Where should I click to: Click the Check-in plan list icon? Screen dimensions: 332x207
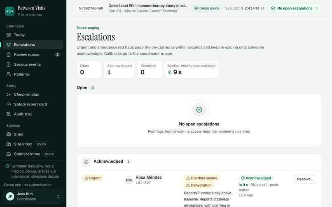click(x=9, y=94)
